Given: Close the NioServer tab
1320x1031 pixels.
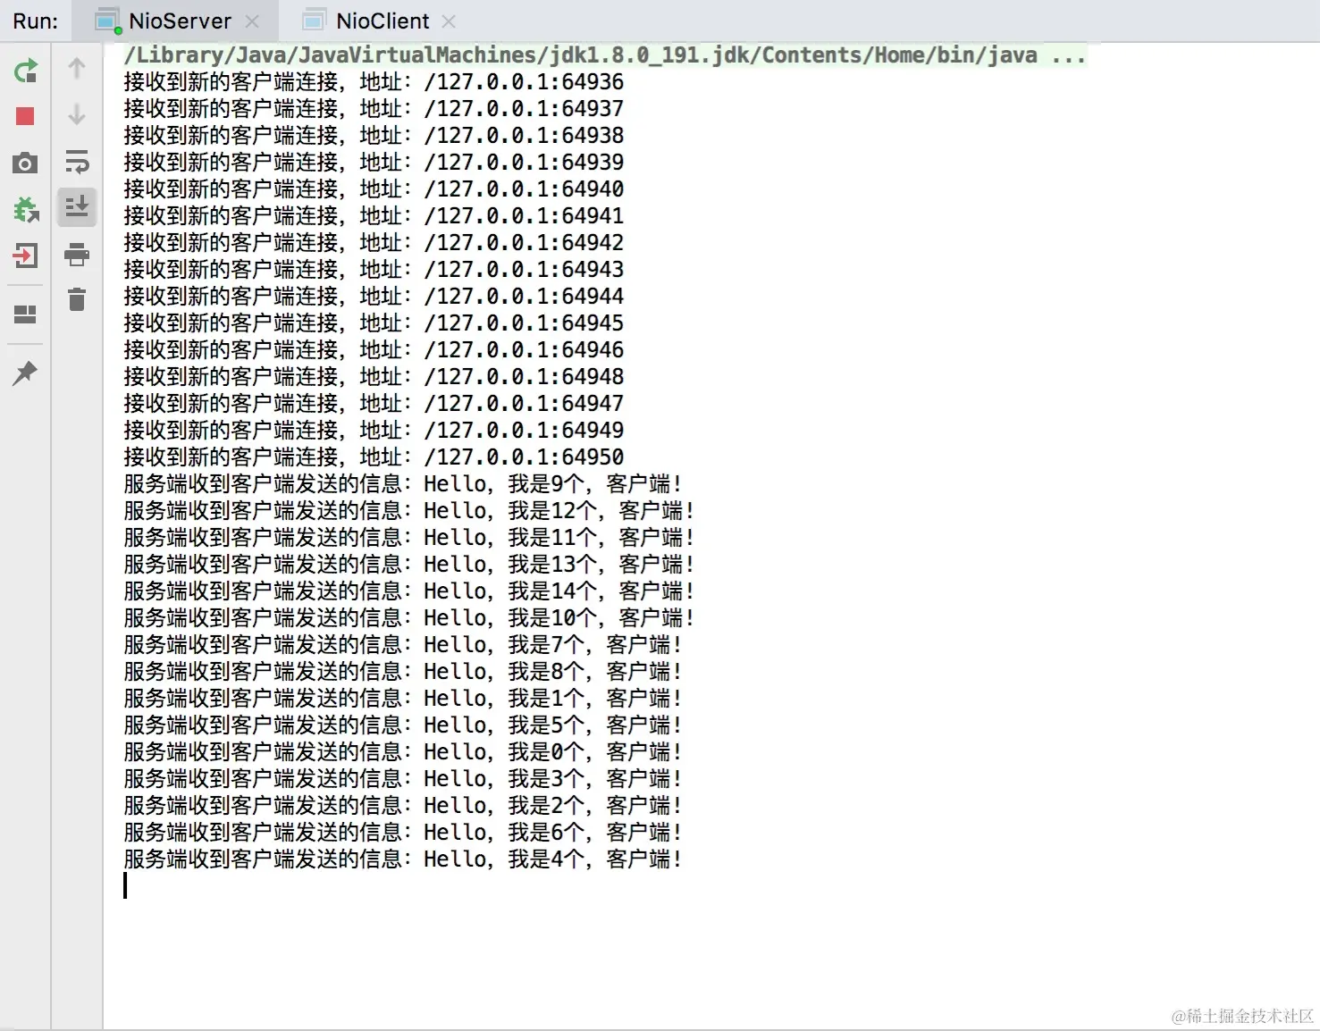Looking at the screenshot, I should (x=252, y=21).
